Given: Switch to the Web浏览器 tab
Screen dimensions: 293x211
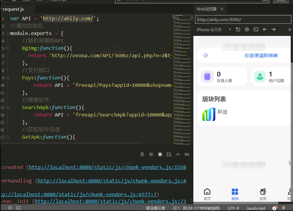Looking at the screenshot, I should pos(207,9).
